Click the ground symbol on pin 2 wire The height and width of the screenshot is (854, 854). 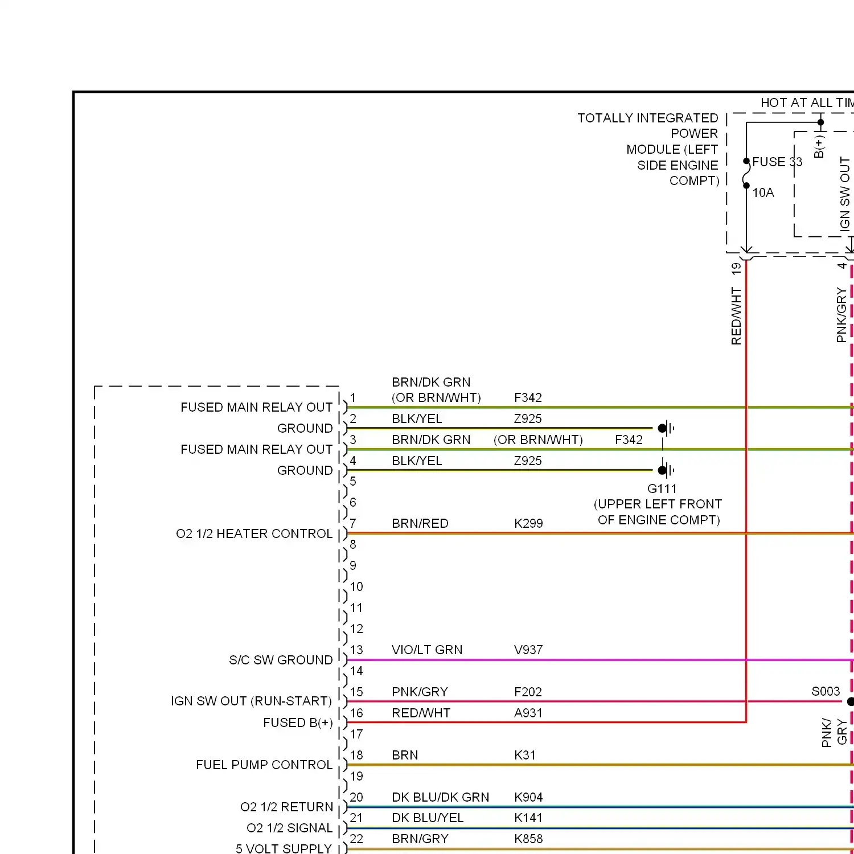coord(666,428)
